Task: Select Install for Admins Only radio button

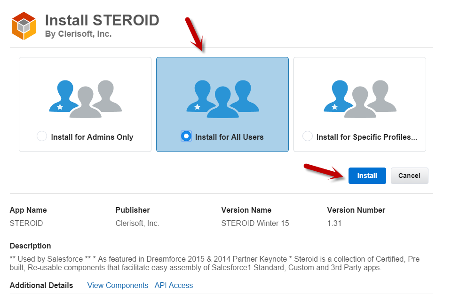Action: tap(42, 136)
